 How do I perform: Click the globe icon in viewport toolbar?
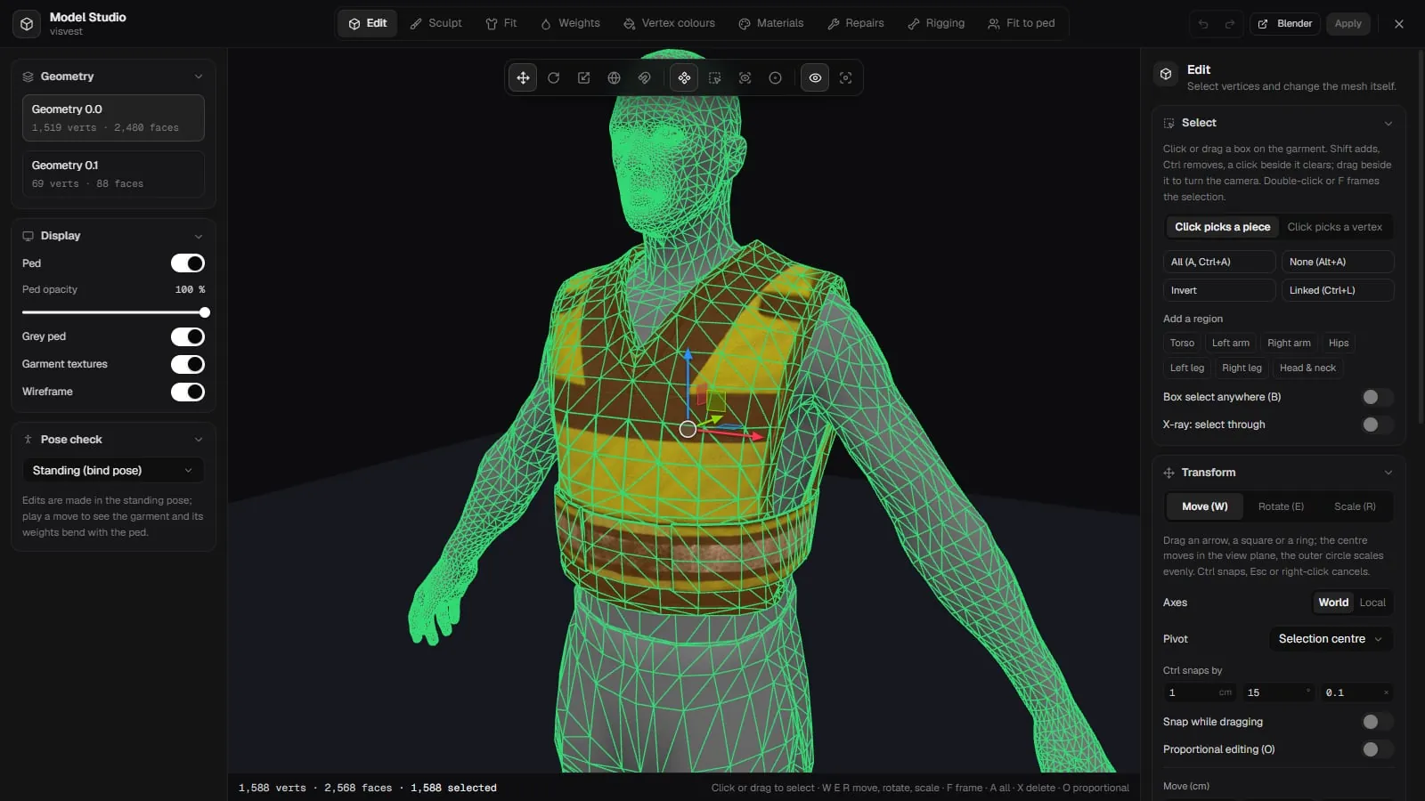(614, 78)
